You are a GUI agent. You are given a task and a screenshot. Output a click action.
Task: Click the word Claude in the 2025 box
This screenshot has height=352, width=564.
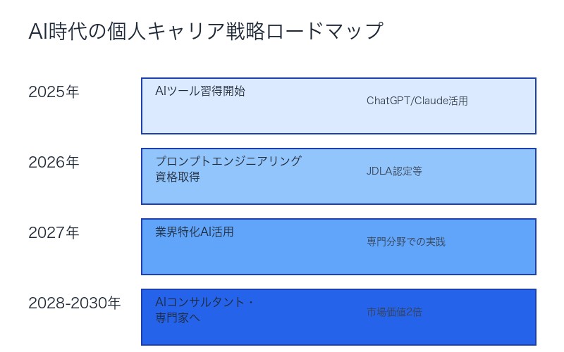coord(431,101)
